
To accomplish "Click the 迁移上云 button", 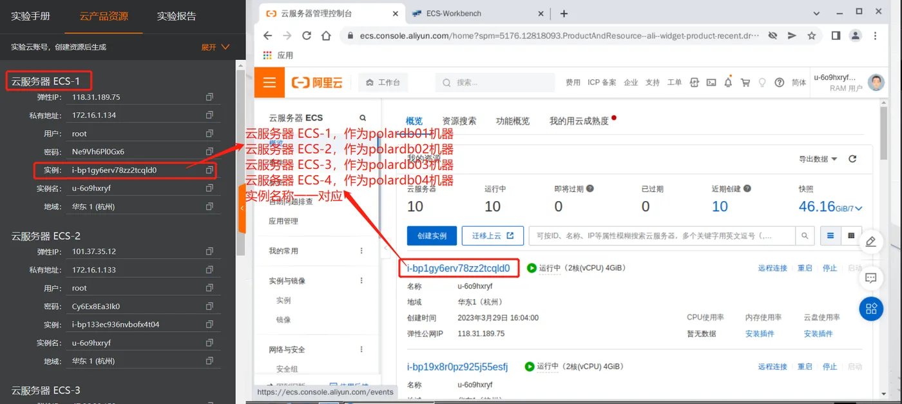I will (x=492, y=236).
